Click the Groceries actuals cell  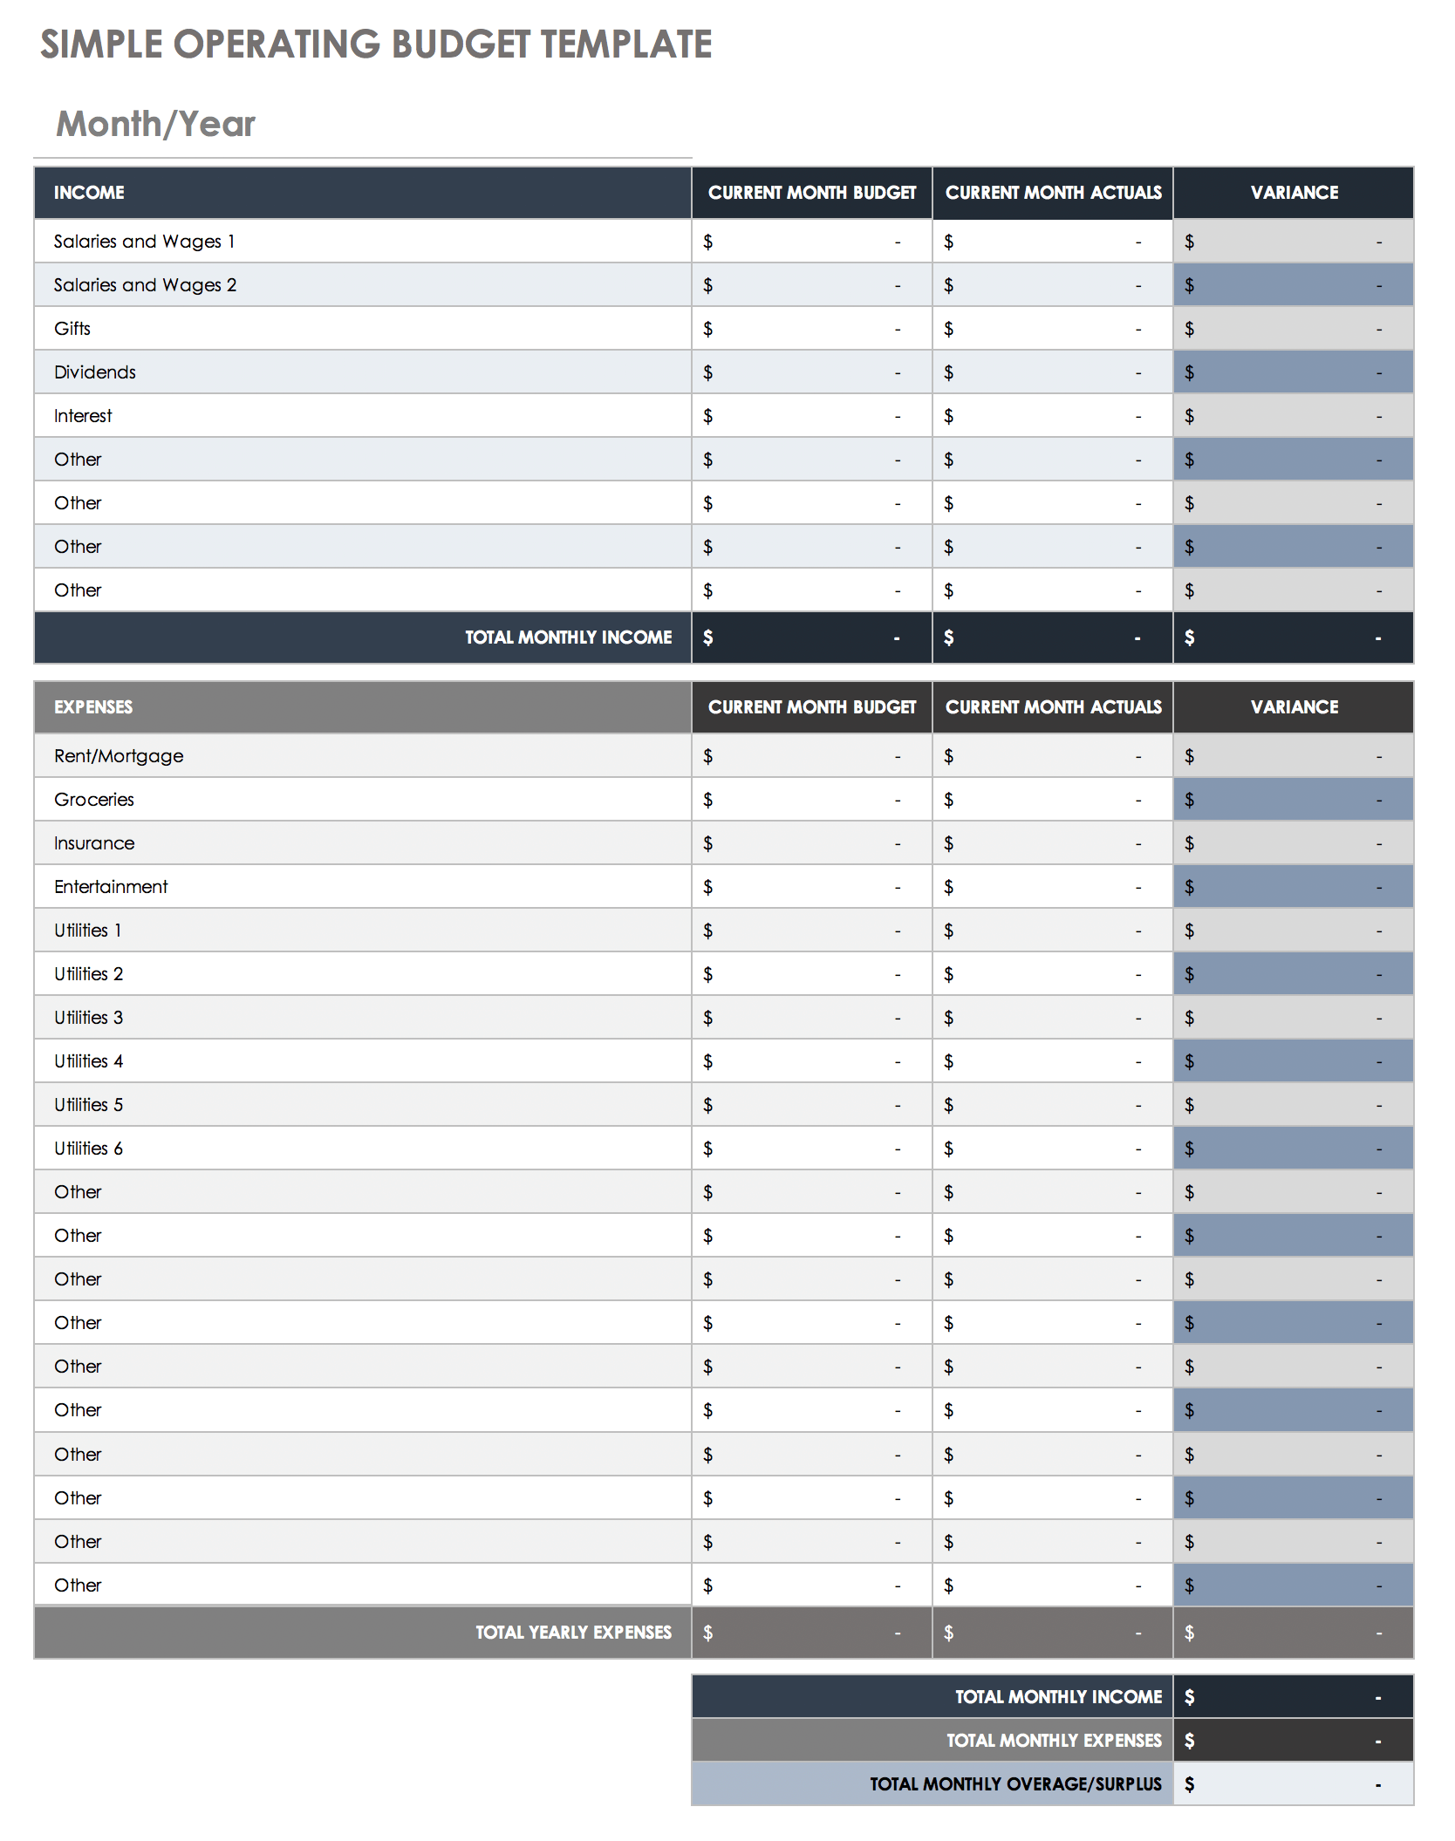(x=1052, y=800)
